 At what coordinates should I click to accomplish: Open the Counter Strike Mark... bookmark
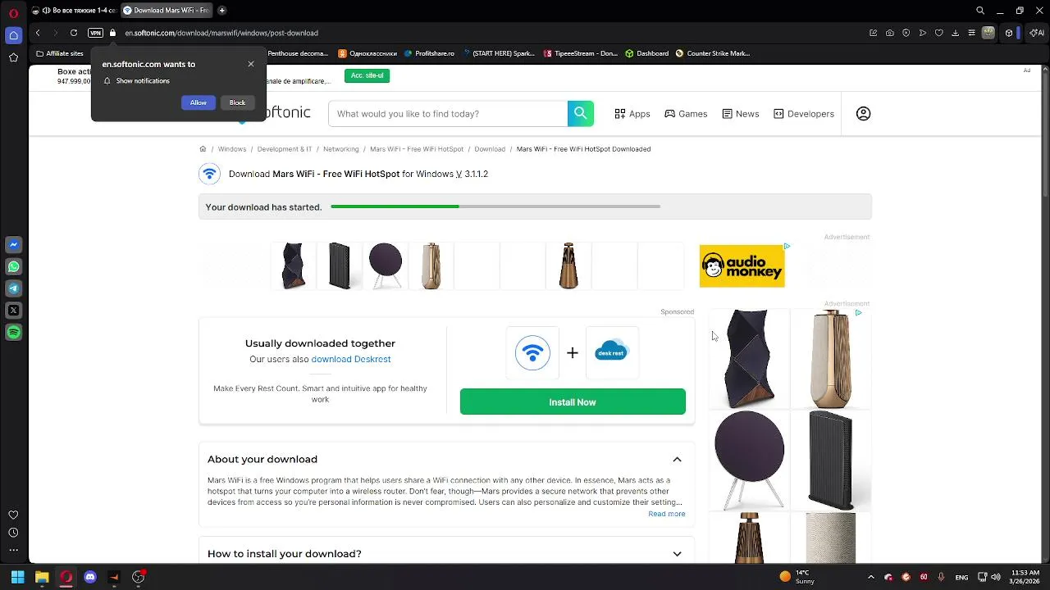(x=713, y=53)
